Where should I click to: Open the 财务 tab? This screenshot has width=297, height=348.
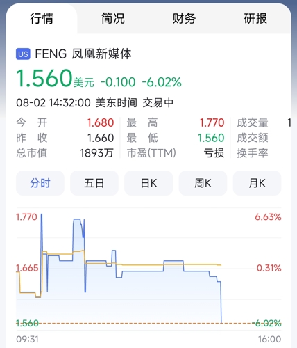tap(184, 18)
